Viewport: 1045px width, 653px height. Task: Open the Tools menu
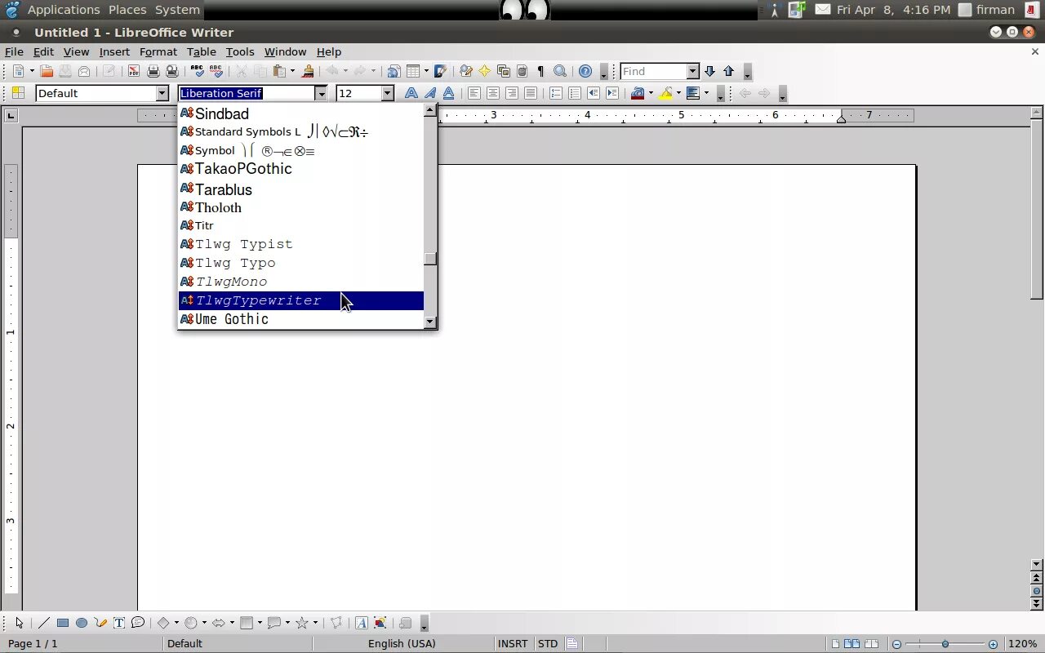click(x=240, y=51)
